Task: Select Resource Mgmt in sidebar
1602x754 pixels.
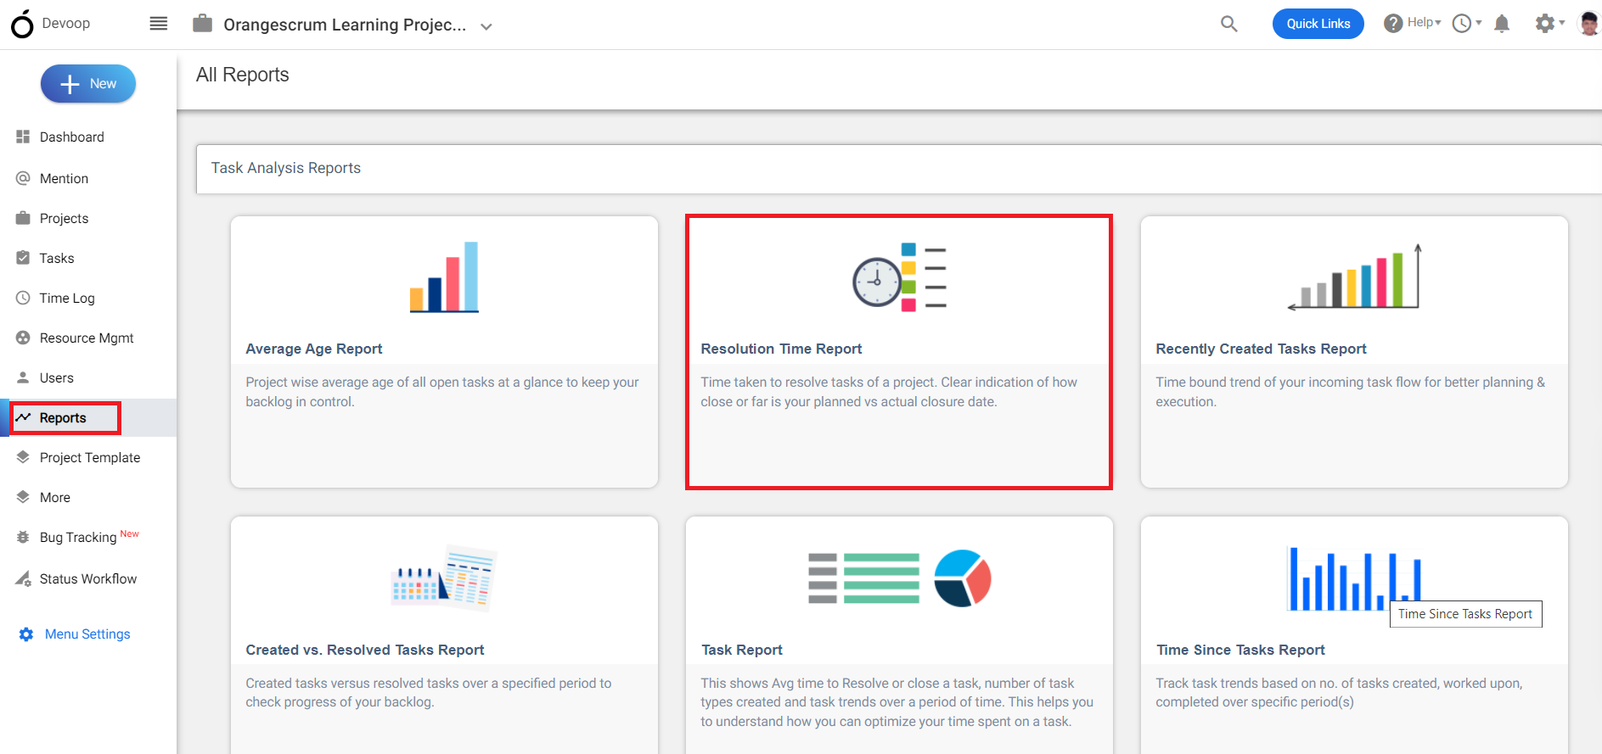Action: point(87,338)
